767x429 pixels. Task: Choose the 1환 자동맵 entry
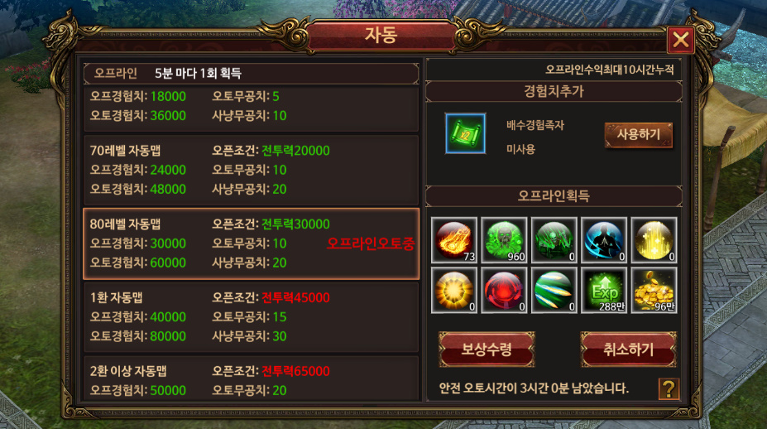(x=251, y=317)
